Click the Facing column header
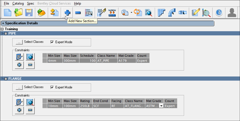 coord(117,101)
